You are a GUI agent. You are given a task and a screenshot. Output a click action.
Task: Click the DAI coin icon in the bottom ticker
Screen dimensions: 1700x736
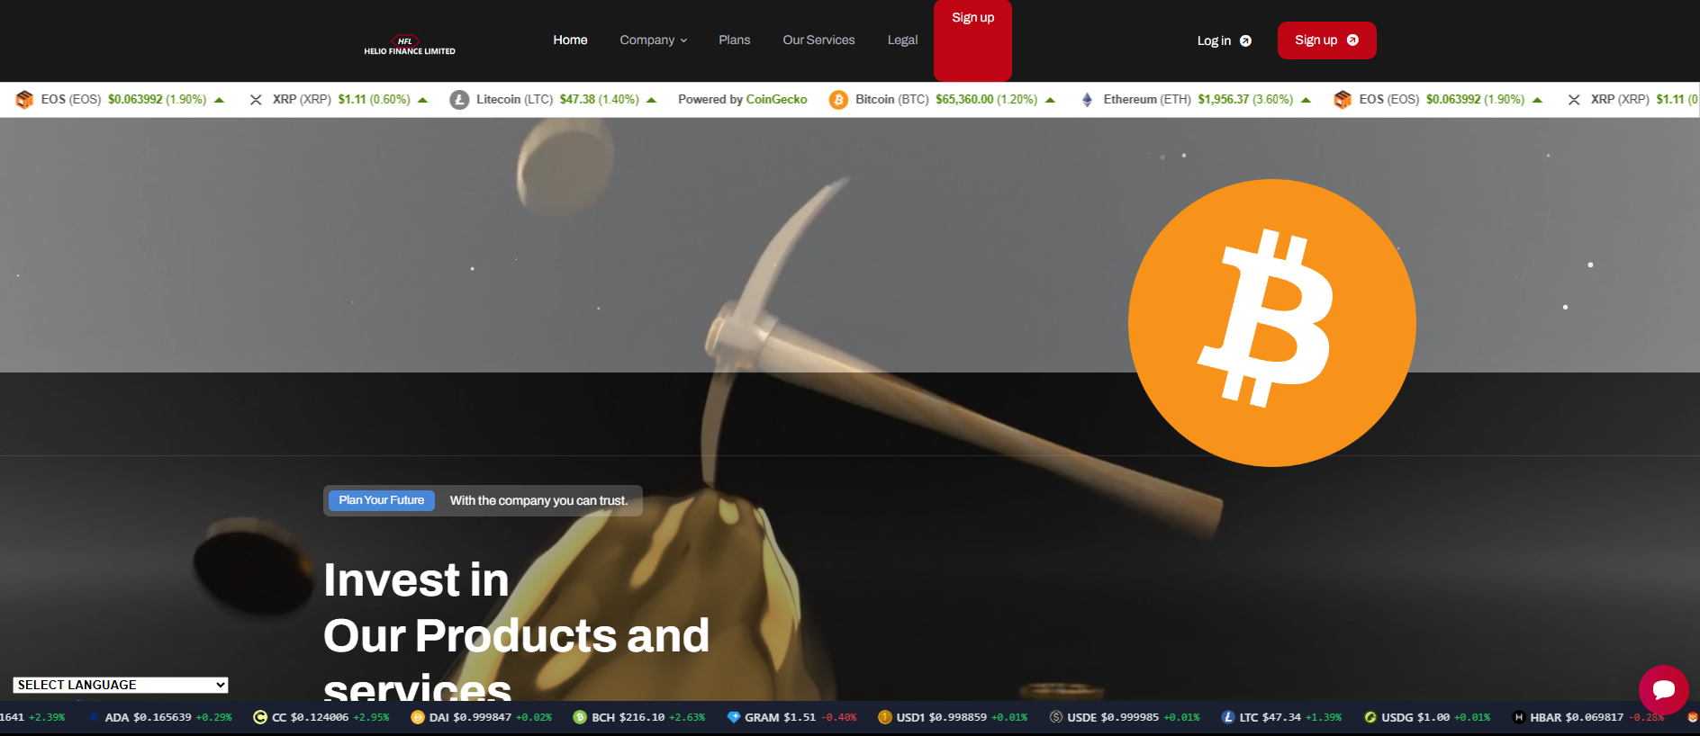coord(418,717)
